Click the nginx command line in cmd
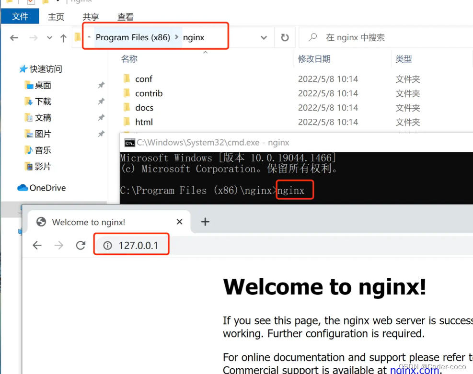The height and width of the screenshot is (374, 473). coord(291,191)
